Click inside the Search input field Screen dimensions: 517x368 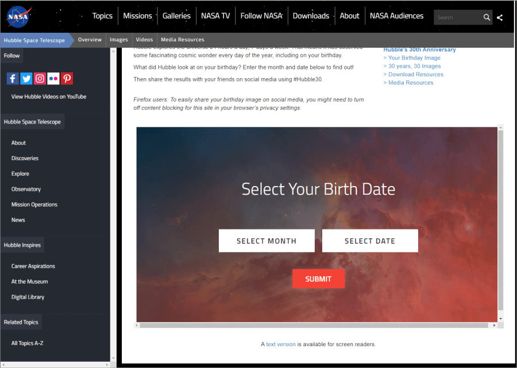tap(457, 18)
